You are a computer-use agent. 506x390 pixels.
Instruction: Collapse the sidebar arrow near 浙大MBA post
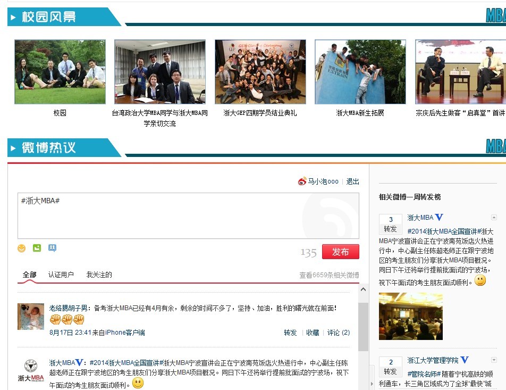coord(494,217)
